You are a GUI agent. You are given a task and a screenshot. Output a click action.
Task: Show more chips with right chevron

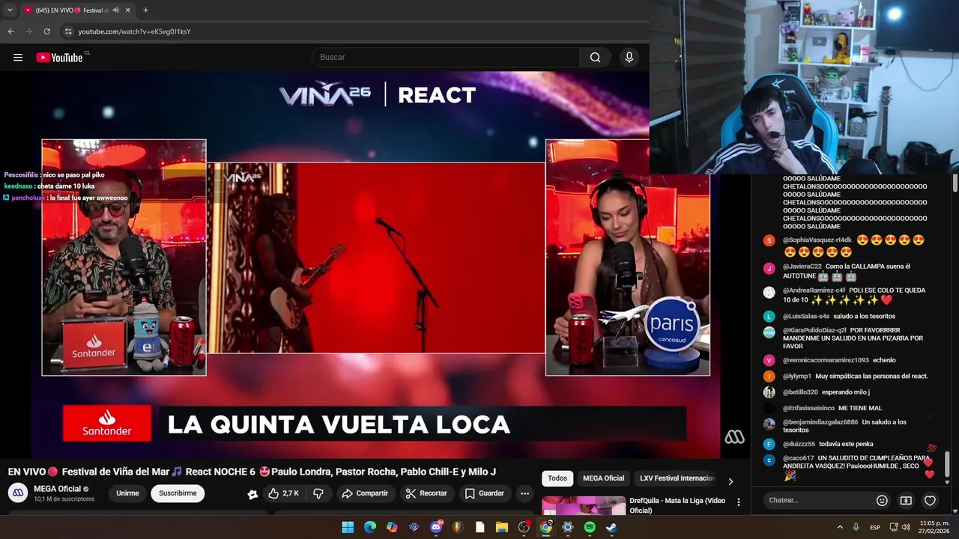[730, 481]
